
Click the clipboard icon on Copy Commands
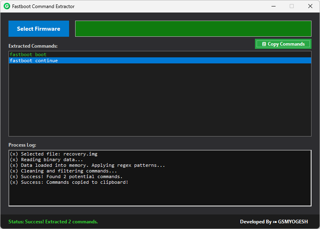[264, 44]
